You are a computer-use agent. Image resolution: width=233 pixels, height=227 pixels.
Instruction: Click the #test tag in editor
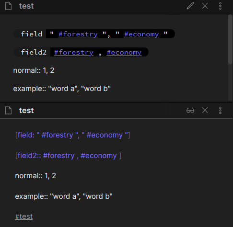(x=24, y=216)
